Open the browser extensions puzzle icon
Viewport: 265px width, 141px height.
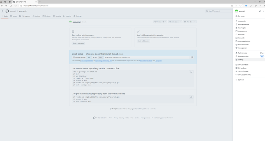251,6
